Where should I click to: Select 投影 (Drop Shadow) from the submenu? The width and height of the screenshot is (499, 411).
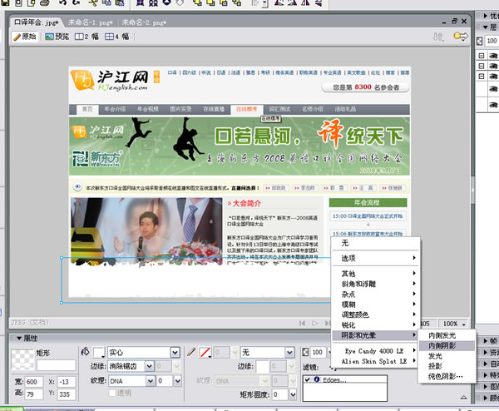(447, 366)
